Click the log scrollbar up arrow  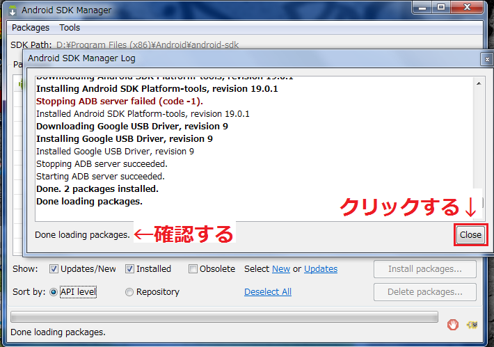[479, 83]
